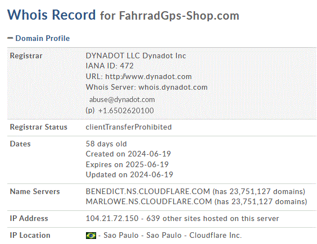Collapse the Domain Profile section
Image resolution: width=317 pixels, height=244 pixels.
pyautogui.click(x=43, y=38)
